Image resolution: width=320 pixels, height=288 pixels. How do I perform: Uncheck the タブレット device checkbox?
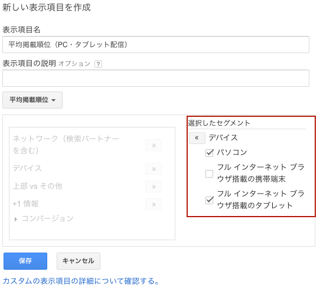(210, 200)
